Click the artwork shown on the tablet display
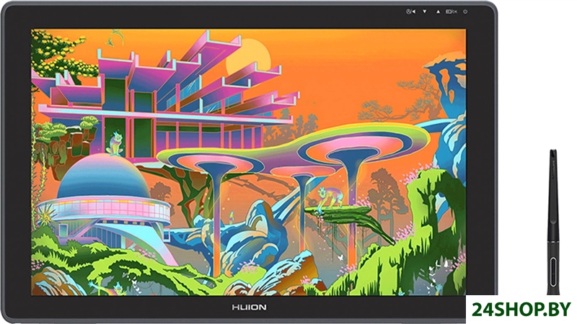Image resolution: width=577 pixels, height=324 pixels. pos(248,162)
